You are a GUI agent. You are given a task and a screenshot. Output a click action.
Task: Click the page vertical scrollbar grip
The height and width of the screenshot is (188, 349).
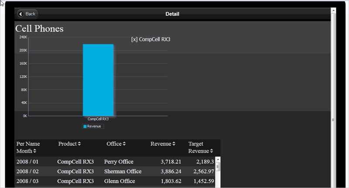(x=333, y=120)
